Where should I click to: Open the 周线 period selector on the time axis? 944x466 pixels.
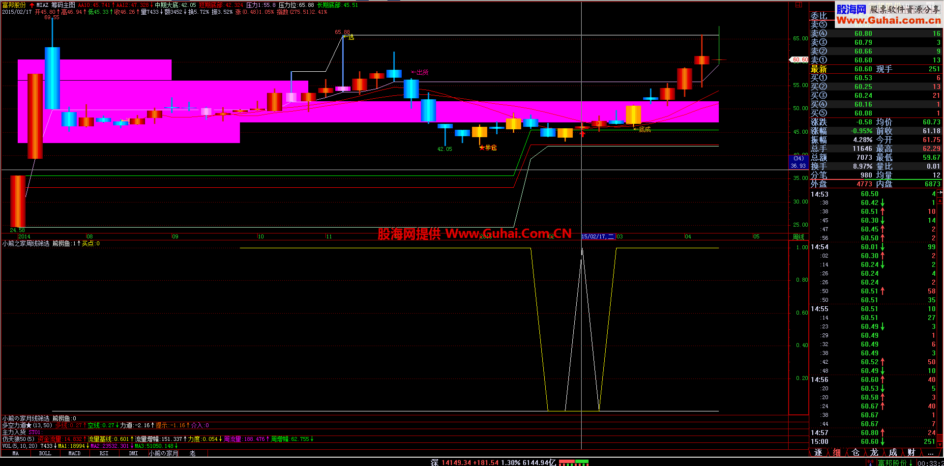click(798, 237)
